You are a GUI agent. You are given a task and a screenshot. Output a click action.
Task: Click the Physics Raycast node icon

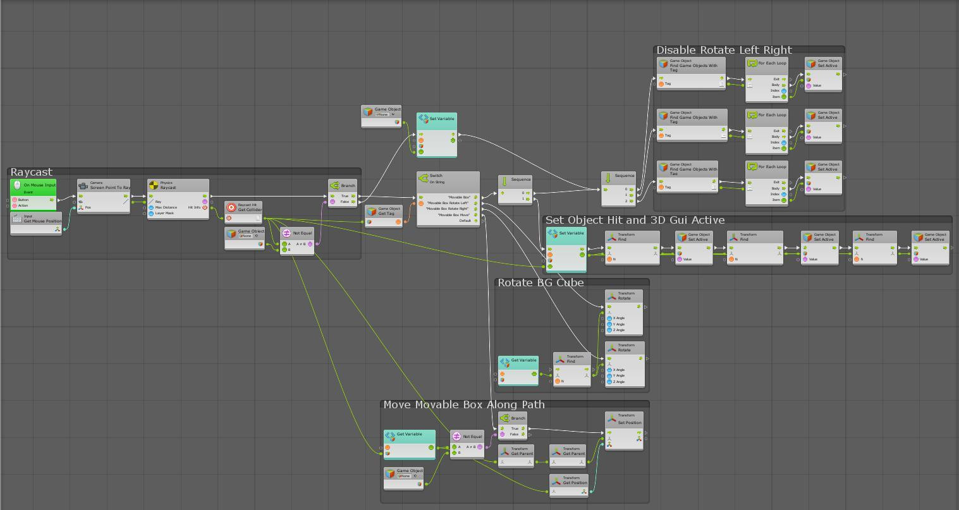tap(153, 185)
